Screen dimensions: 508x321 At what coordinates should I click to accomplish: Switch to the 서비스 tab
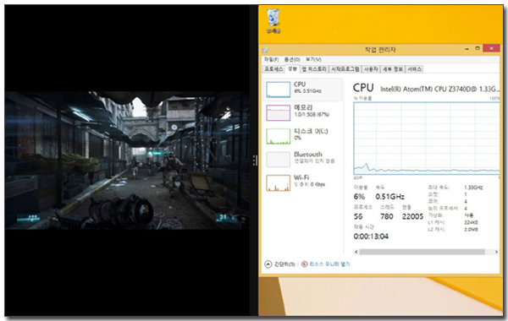click(414, 69)
